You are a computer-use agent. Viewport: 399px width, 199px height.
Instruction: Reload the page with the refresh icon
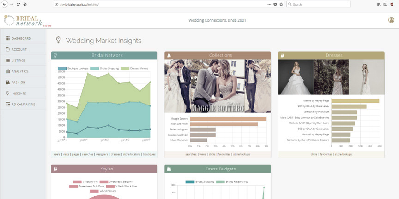tap(18, 4)
